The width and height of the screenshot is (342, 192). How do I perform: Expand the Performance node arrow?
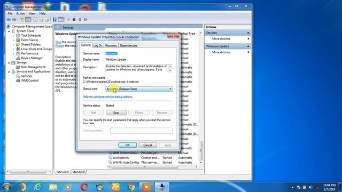click(14, 53)
